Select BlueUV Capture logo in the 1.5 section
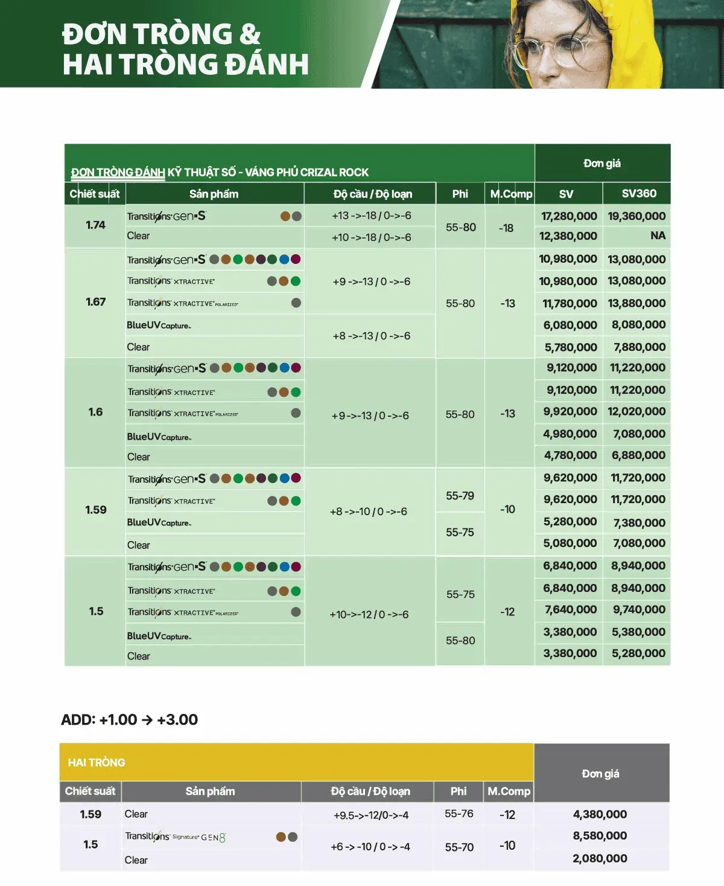 point(159,637)
